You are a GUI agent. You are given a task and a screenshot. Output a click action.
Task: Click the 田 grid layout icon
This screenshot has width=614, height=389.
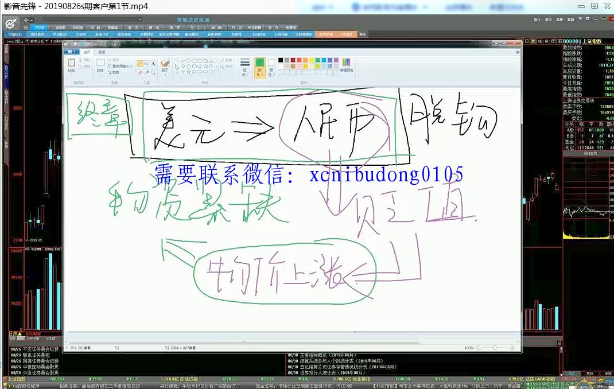[527, 41]
